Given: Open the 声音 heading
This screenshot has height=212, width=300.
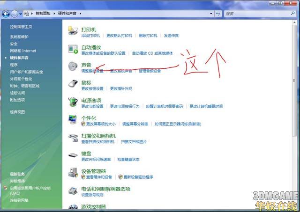Looking at the screenshot, I should pos(86,65).
